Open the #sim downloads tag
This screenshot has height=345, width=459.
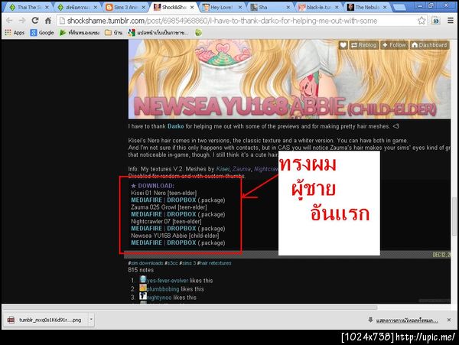tap(145, 263)
